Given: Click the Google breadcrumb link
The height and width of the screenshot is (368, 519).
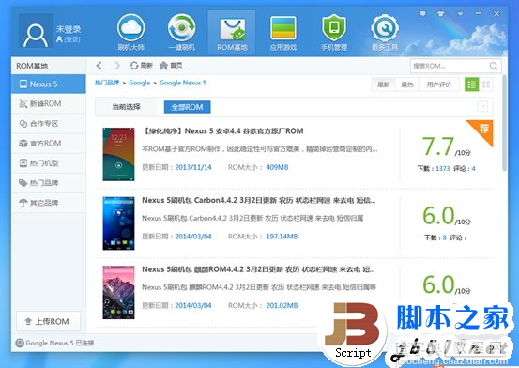Looking at the screenshot, I should click(x=139, y=83).
